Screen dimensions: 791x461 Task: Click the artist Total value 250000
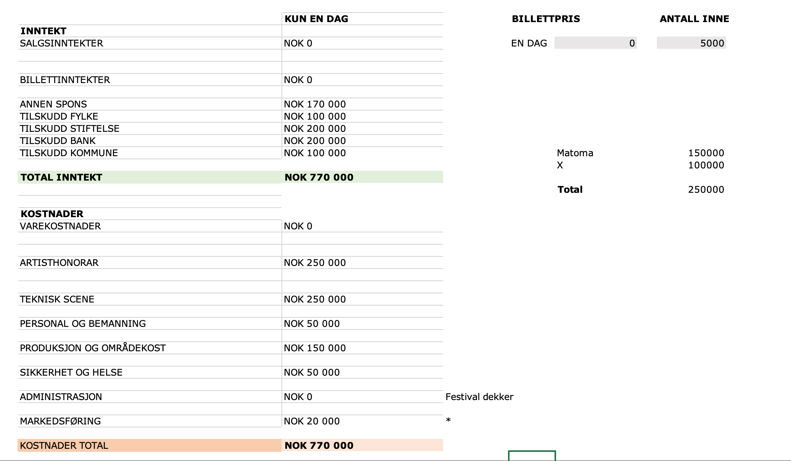[x=706, y=189]
